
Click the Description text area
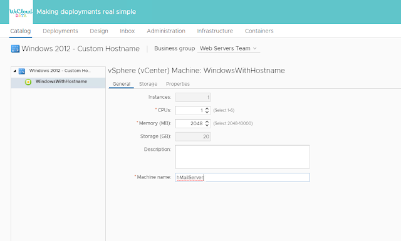[242, 157]
